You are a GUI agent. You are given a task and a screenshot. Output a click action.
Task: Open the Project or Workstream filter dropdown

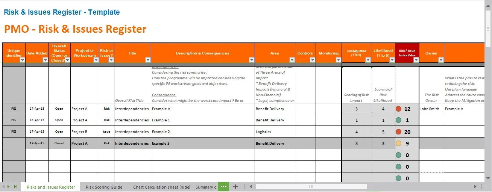(x=96, y=60)
